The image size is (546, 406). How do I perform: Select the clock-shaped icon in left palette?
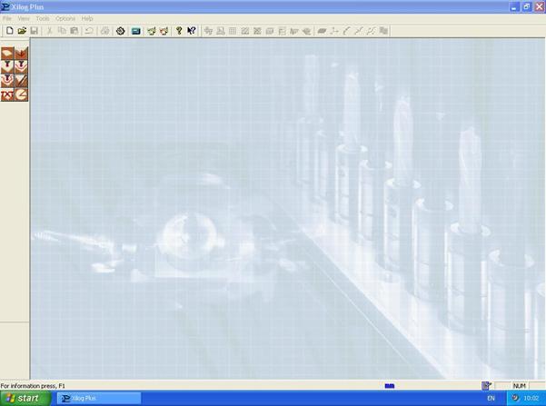pyautogui.click(x=21, y=94)
